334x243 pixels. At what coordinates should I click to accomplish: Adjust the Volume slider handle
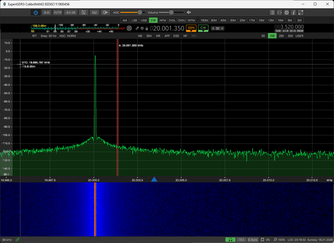pos(171,12)
